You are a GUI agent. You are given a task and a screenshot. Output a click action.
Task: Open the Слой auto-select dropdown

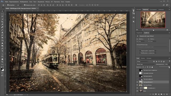click(x=19, y=5)
